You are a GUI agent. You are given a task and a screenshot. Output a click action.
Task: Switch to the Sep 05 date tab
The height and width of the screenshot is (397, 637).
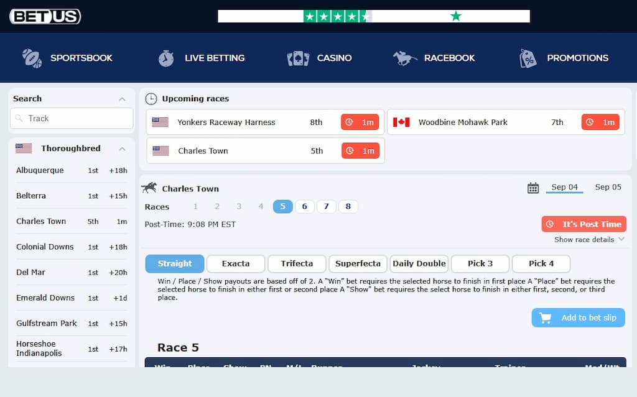(x=608, y=187)
